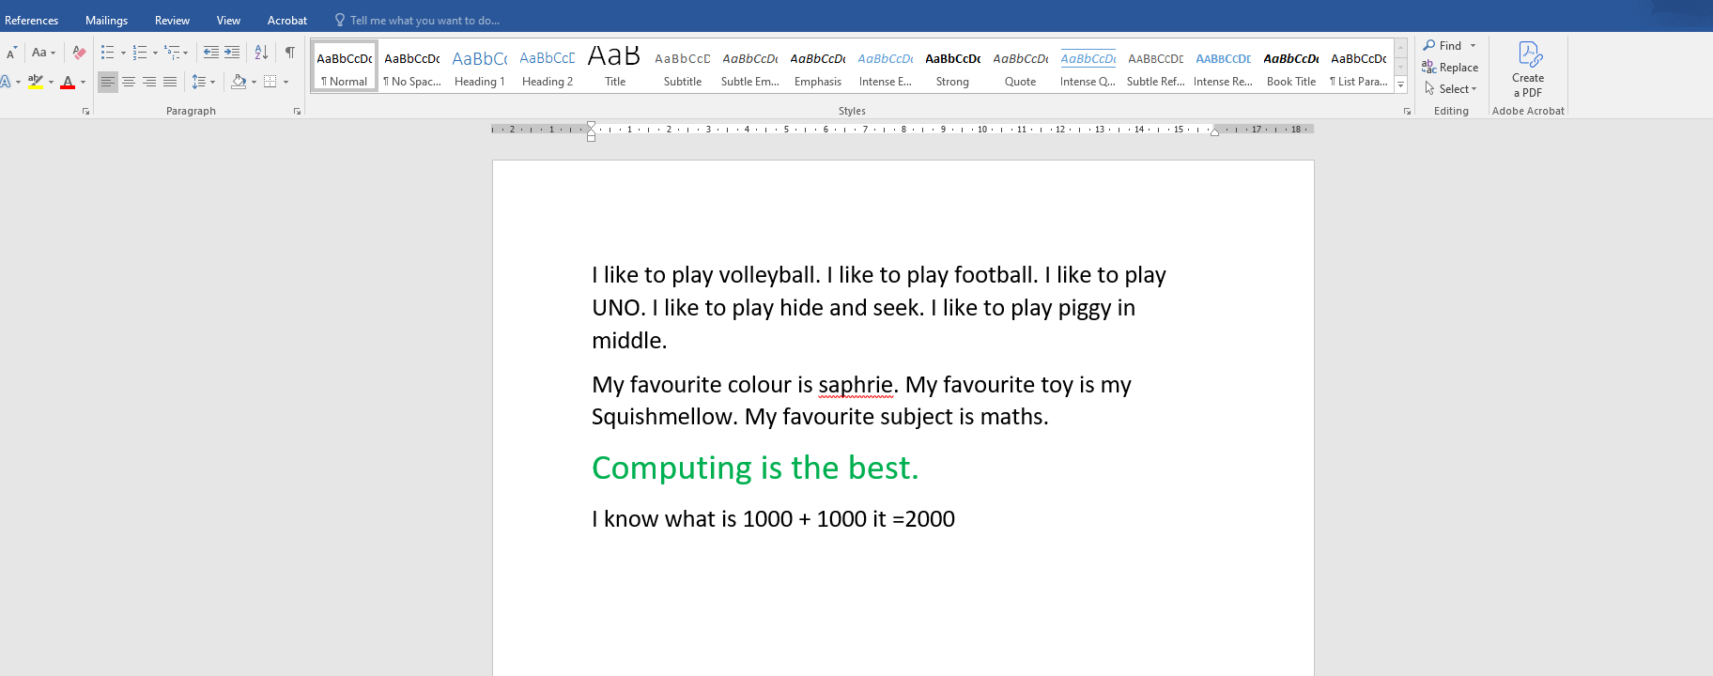This screenshot has height=676, width=1713.
Task: Click the red Font Color swatch
Action: (68, 83)
